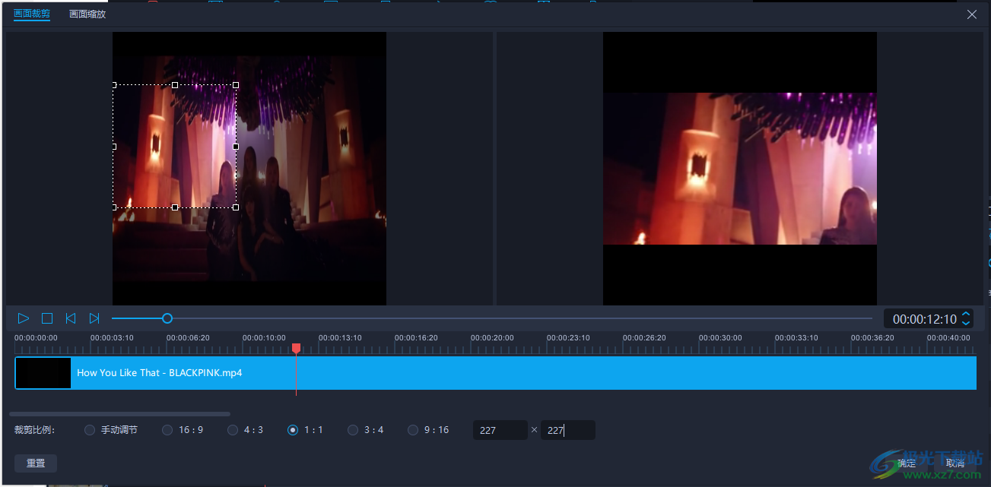The width and height of the screenshot is (991, 487).
Task: Select the 3:4 crop ratio
Action: point(366,430)
